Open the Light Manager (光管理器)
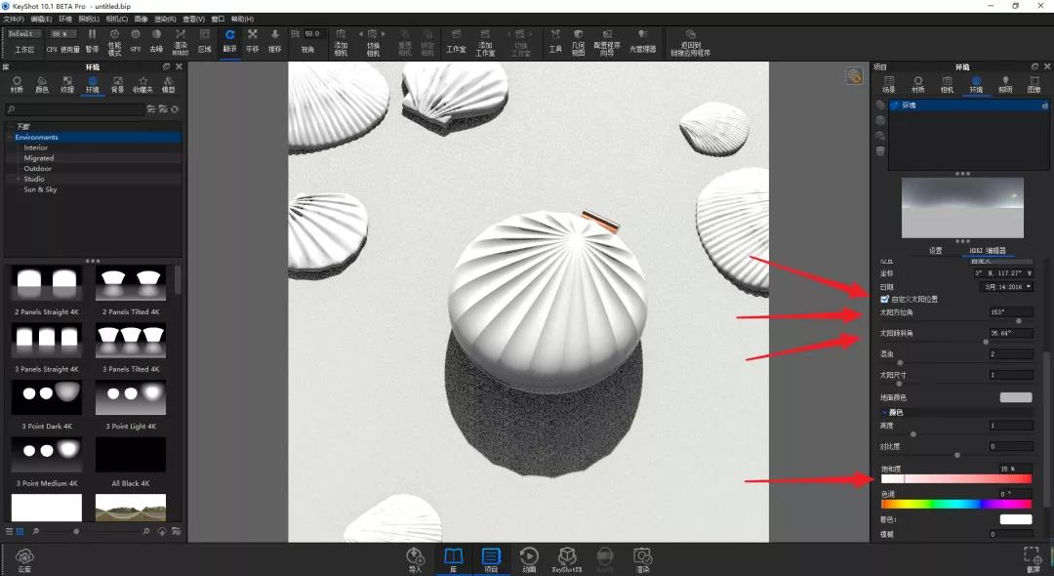Screen dimensions: 1054x576 [x=642, y=40]
